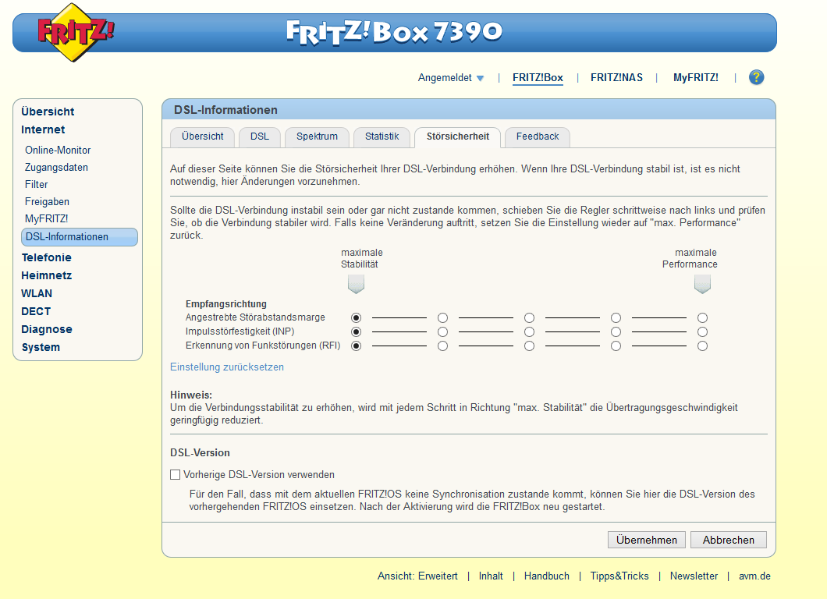827x599 pixels.
Task: Click Handbuch footer link
Action: 546,576
